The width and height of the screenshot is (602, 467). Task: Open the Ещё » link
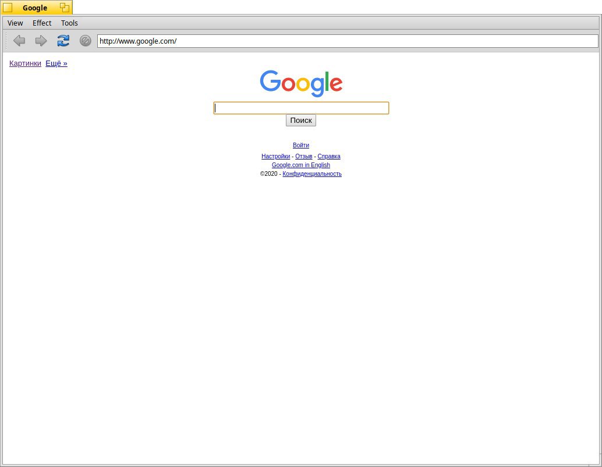pyautogui.click(x=56, y=63)
